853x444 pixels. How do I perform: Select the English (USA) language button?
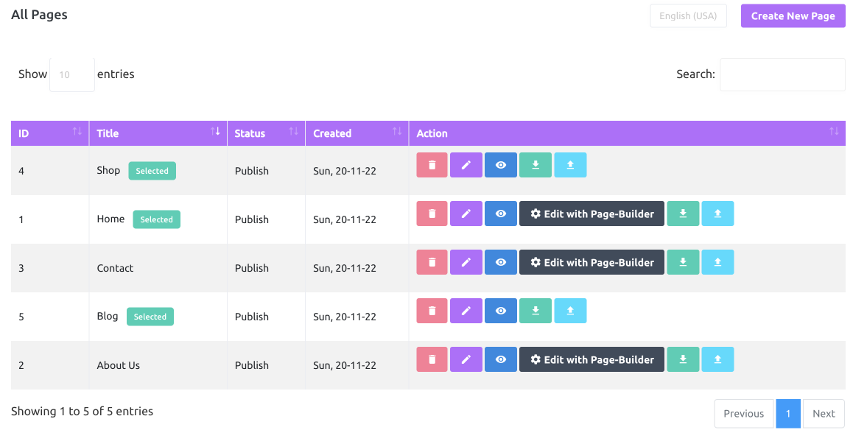(x=688, y=15)
